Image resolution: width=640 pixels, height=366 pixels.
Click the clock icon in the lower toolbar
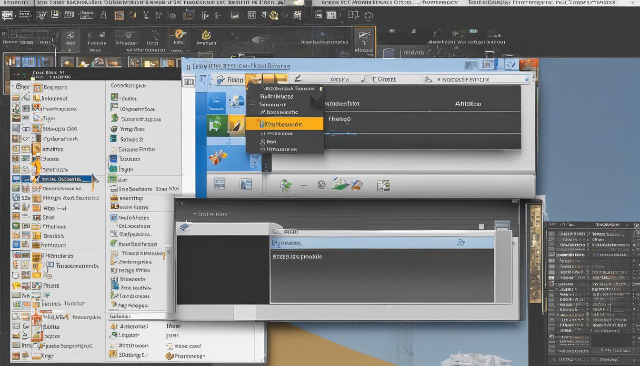(x=320, y=184)
